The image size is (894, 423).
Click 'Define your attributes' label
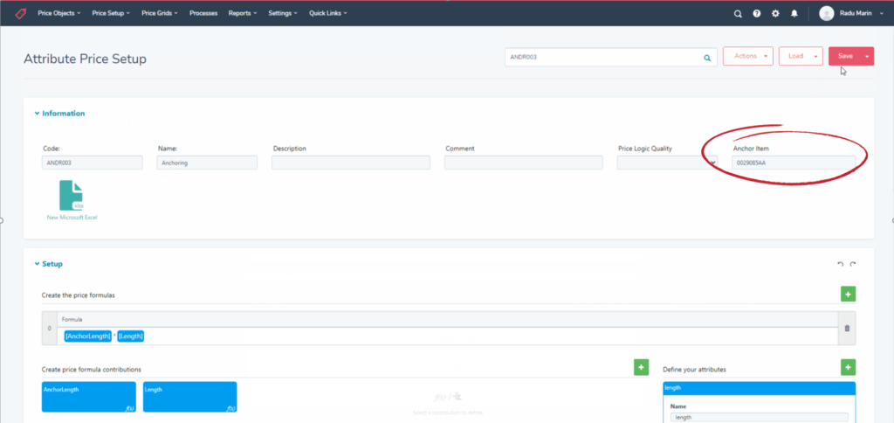[x=694, y=370]
